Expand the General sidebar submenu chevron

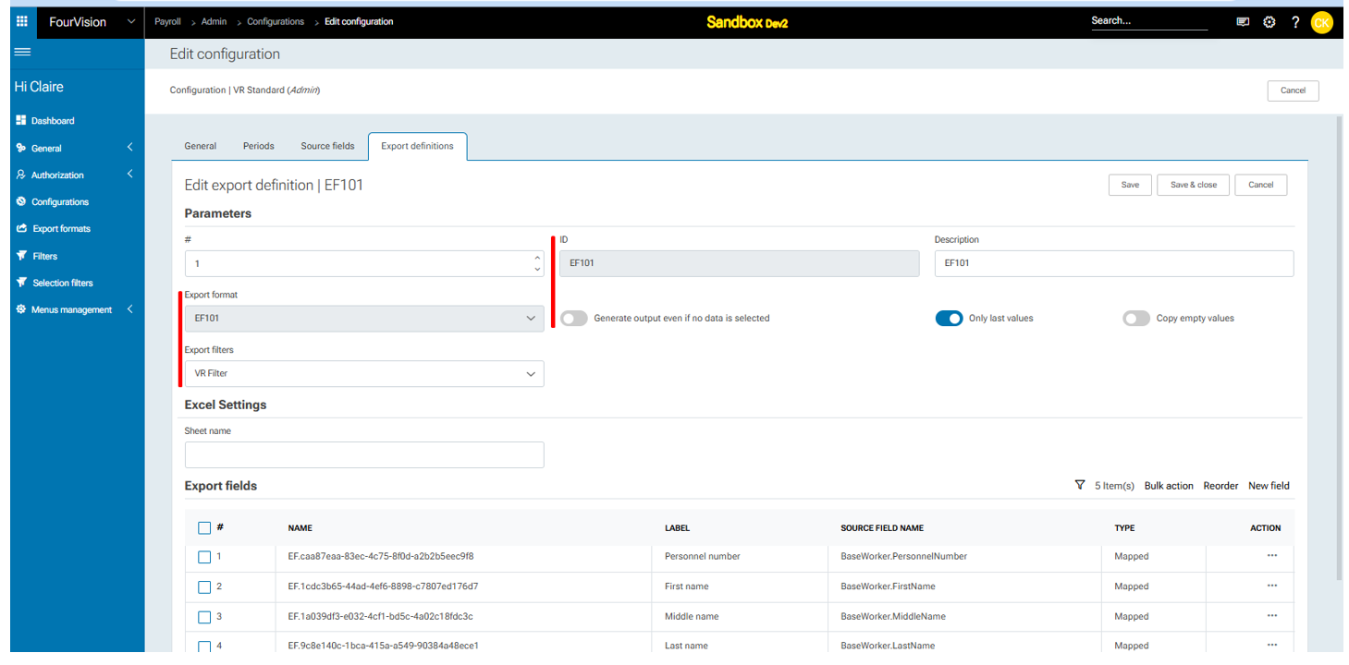(130, 148)
